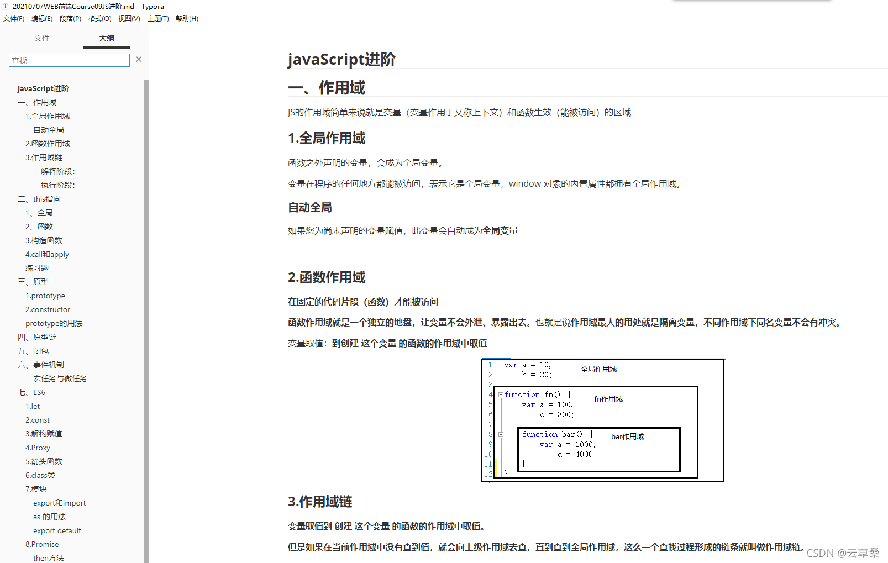This screenshot has width=888, height=563.
Task: Select 解释阶段: outline item
Action: click(x=58, y=171)
